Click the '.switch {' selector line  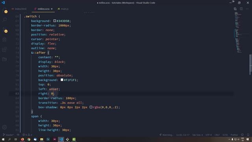click(32, 16)
